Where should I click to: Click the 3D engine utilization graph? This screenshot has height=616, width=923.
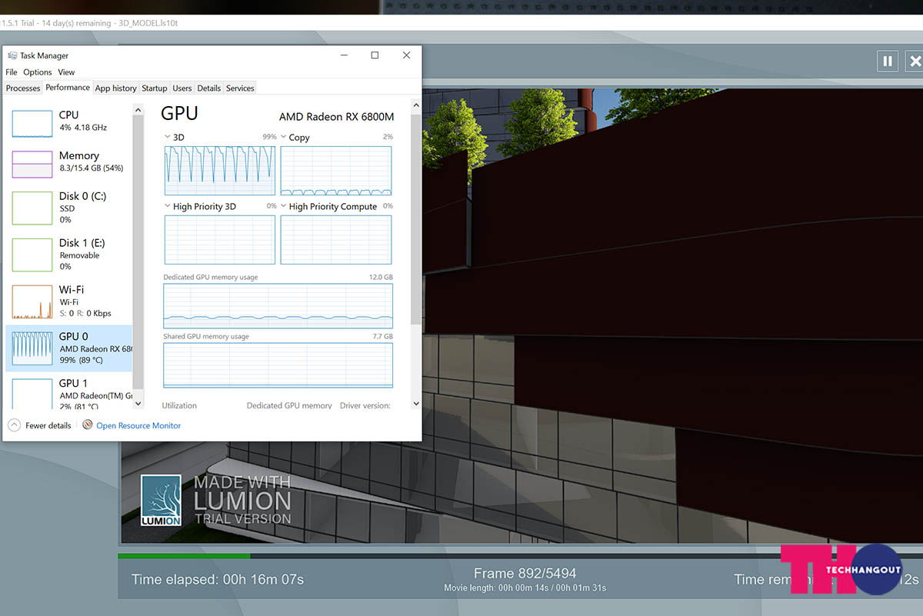pos(220,170)
